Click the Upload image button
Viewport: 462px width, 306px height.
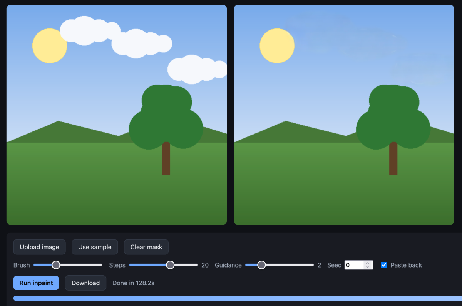coord(39,247)
